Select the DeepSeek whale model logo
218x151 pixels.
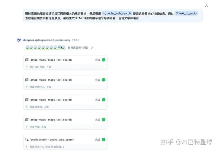click(x=19, y=40)
